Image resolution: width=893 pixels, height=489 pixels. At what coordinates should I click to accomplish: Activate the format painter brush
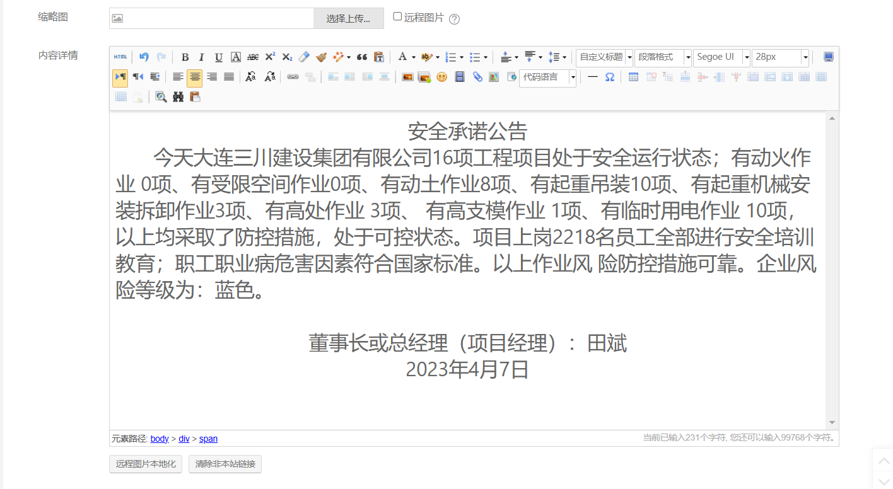[321, 57]
